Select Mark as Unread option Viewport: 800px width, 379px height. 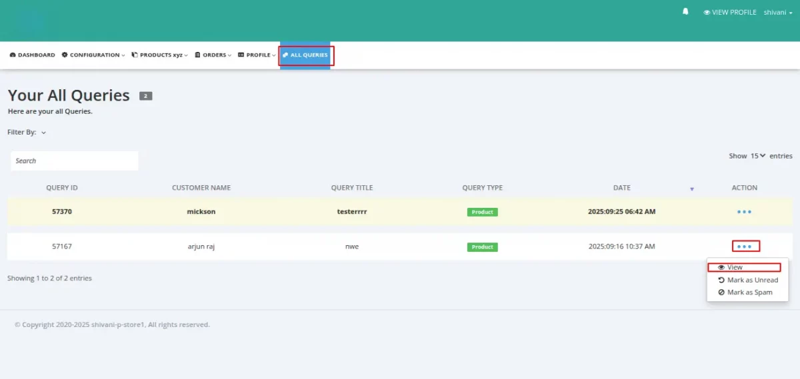coord(747,280)
